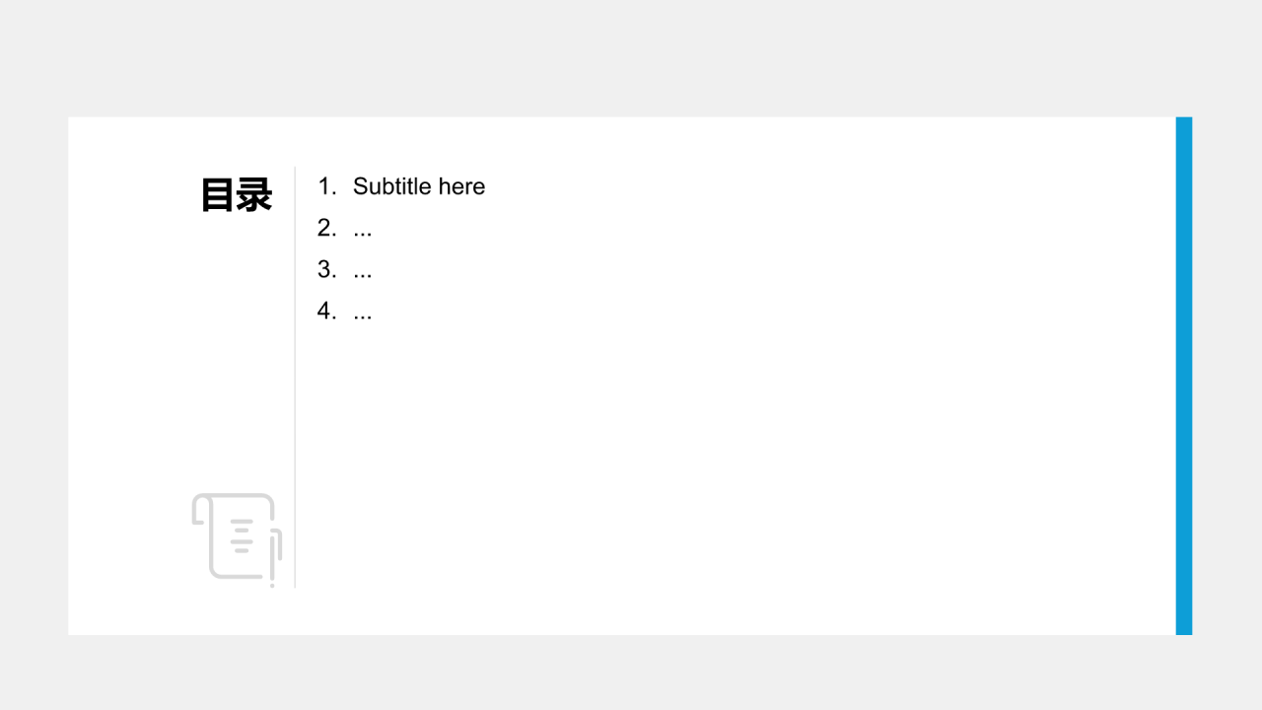This screenshot has height=710, width=1262.
Task: Select the "Subtitle here" list entry
Action: (401, 186)
